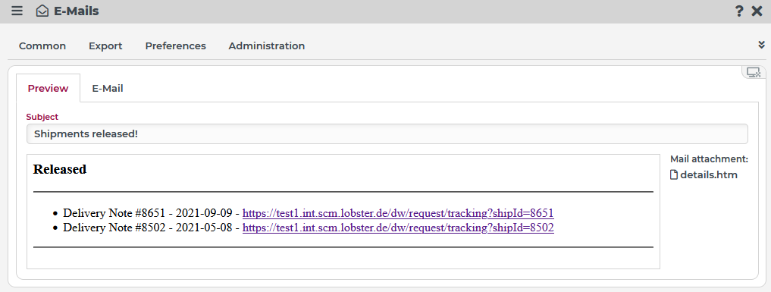
Task: Click the E-Mails window title text
Action: (x=77, y=11)
